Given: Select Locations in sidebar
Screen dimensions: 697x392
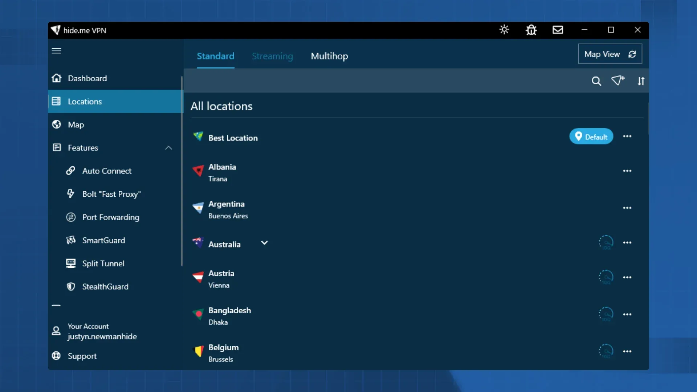Looking at the screenshot, I should tap(115, 102).
